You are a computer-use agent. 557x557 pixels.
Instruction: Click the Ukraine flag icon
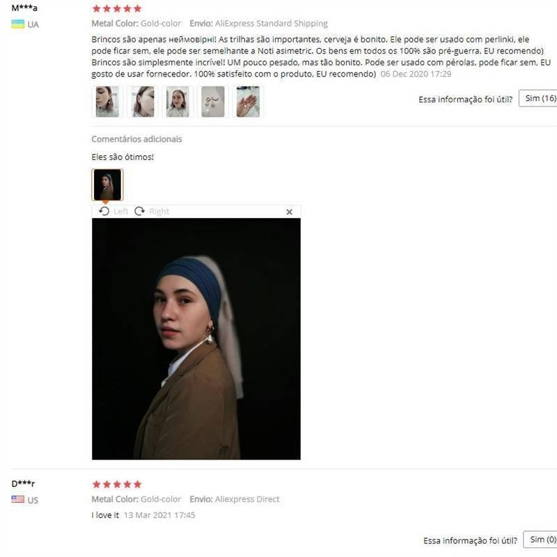click(x=18, y=24)
